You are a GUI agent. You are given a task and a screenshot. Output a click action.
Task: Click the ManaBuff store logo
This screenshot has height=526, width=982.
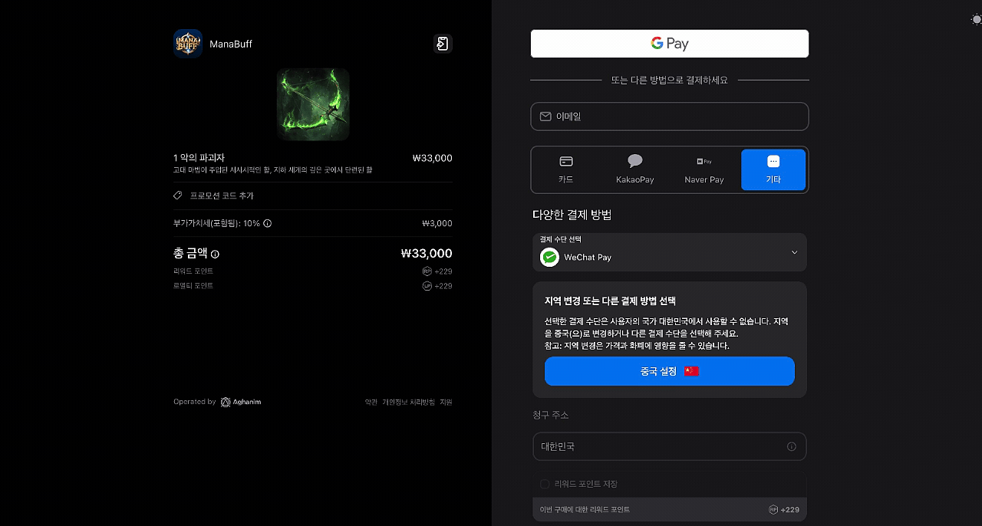[x=188, y=44]
